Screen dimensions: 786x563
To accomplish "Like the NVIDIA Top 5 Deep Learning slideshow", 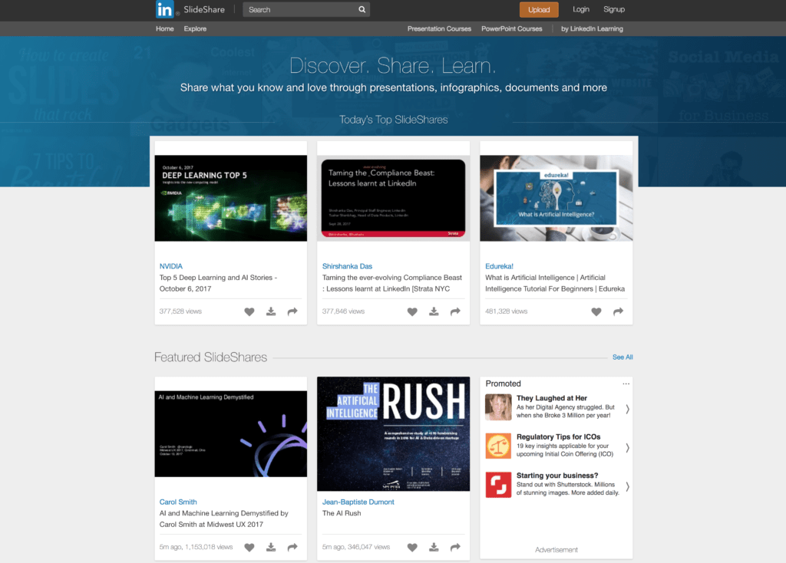I will [249, 311].
